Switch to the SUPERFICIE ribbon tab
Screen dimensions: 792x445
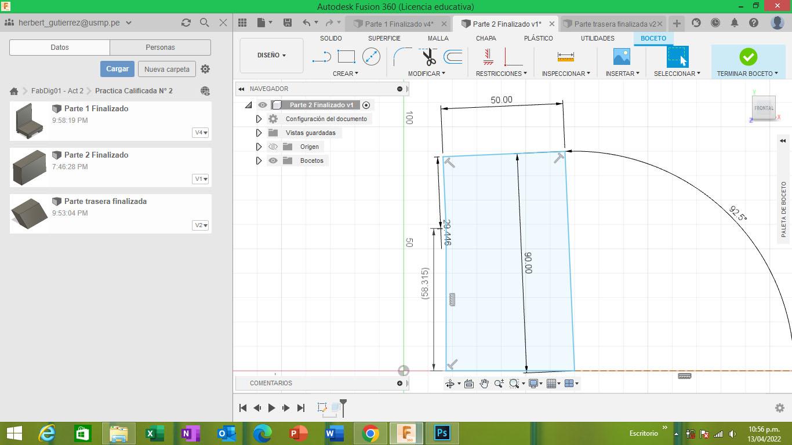click(x=384, y=38)
